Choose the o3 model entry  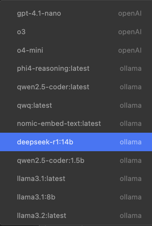(x=76, y=32)
